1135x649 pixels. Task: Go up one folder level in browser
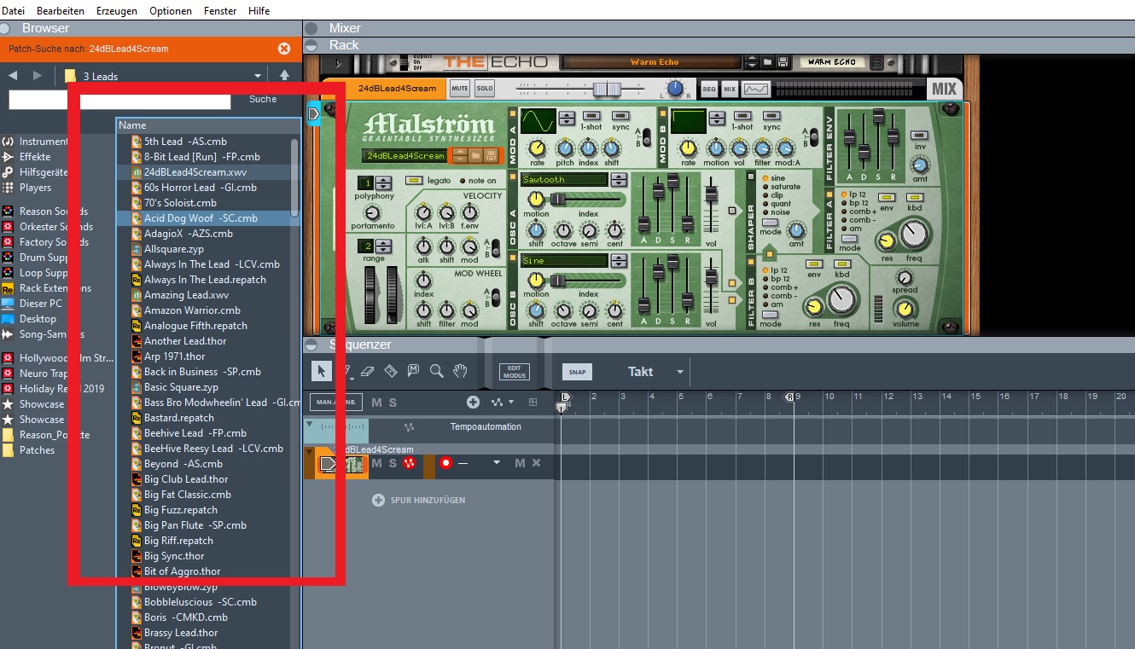[x=284, y=76]
